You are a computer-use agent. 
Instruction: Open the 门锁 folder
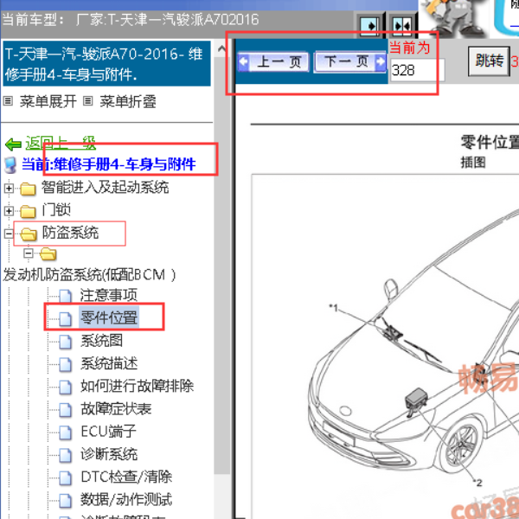point(56,210)
